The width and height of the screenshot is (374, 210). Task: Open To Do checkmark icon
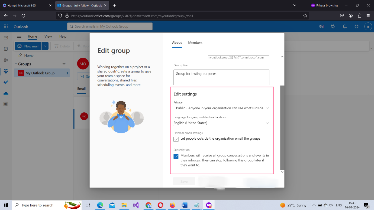(6, 82)
